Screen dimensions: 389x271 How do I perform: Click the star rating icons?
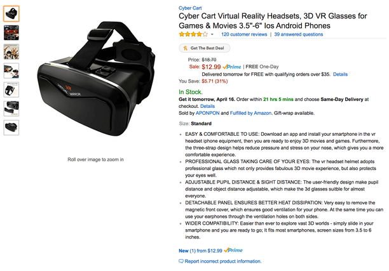click(x=193, y=34)
